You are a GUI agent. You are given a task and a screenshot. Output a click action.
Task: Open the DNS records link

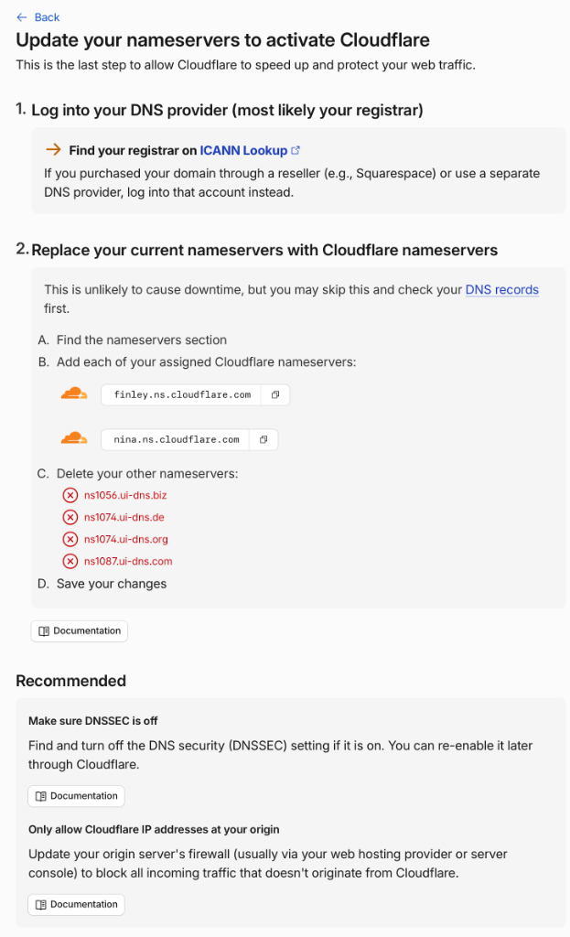tap(502, 290)
